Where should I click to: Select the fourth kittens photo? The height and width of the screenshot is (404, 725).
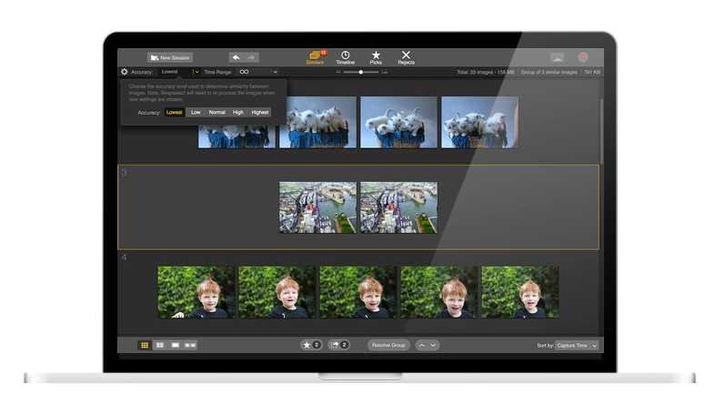pos(479,122)
